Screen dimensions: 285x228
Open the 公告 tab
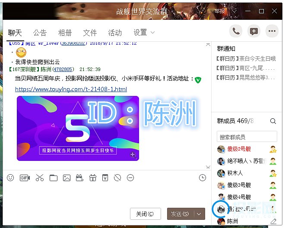(x=40, y=33)
